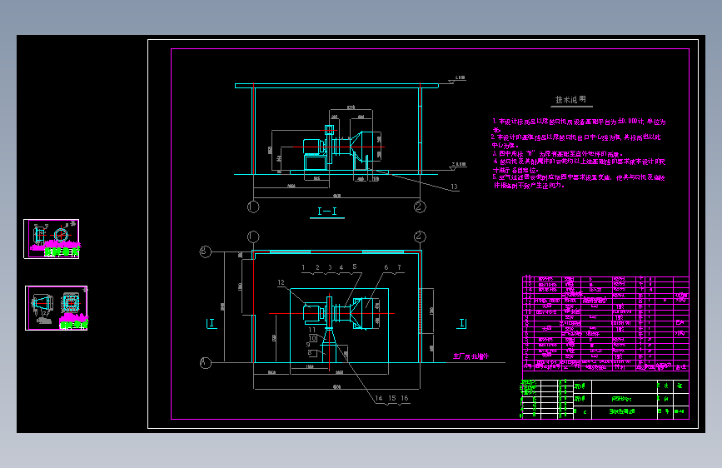Select the title block at bottom right
The width and height of the screenshot is (722, 468).
coord(605,400)
